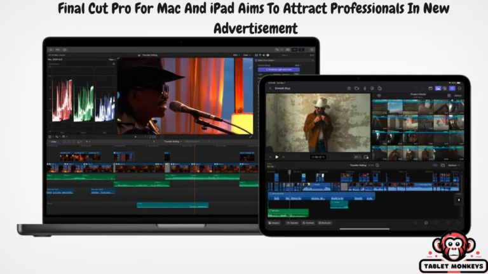Tap the iPad info circle icon at top right
This screenshot has width=488, height=274.
(459, 89)
